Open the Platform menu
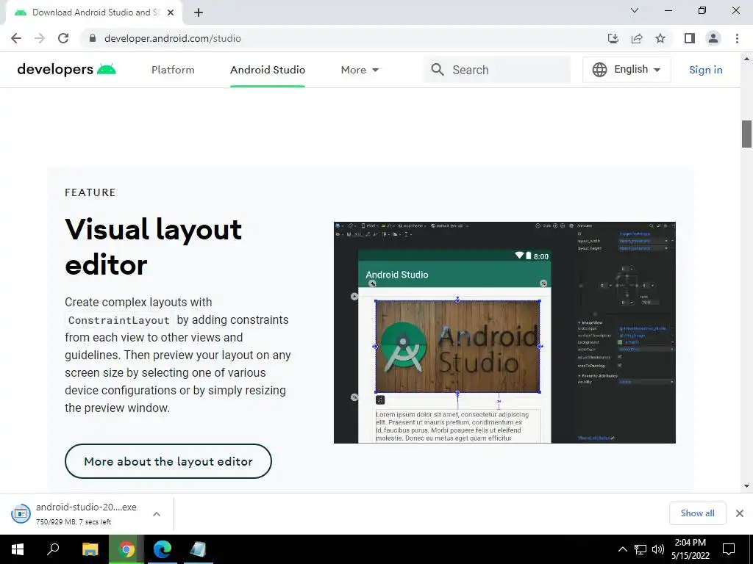Screen dimensions: 753x564 pos(173,70)
